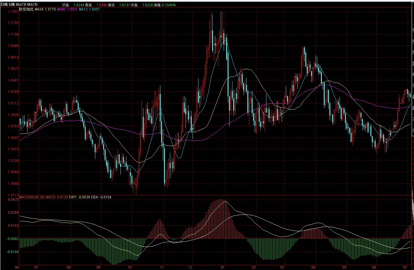Screen dimensions: 414x270
Task: Click MACD axis label 0.0142
Action: point(13,226)
